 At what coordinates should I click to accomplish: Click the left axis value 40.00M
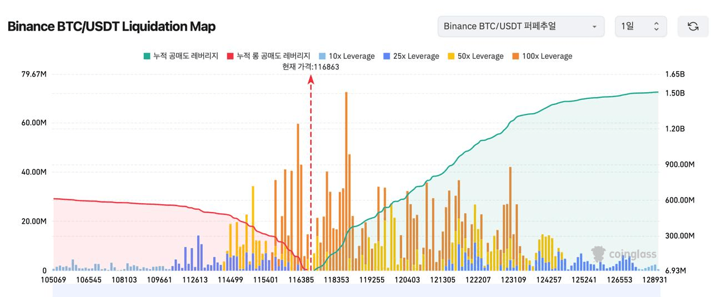point(34,172)
